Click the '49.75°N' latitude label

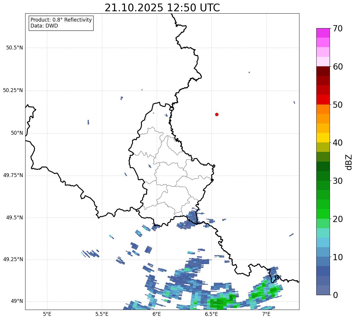(x=13, y=175)
